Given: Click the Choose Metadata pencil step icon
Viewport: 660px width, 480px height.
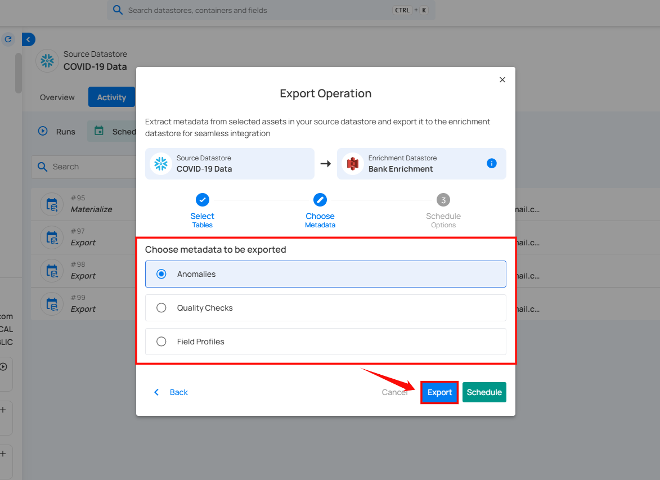Looking at the screenshot, I should coord(320,200).
